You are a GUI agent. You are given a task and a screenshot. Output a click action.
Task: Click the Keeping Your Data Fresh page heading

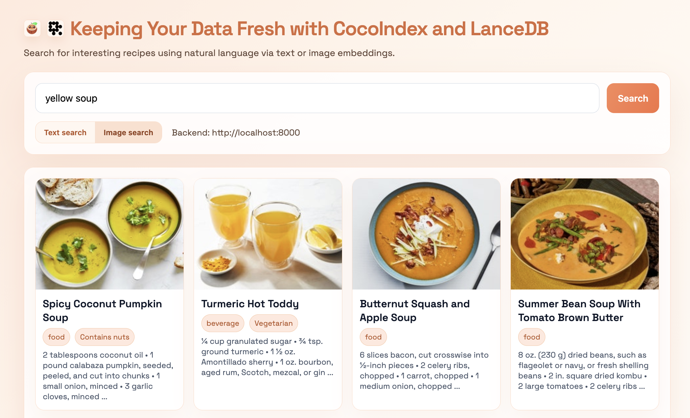[x=309, y=29]
